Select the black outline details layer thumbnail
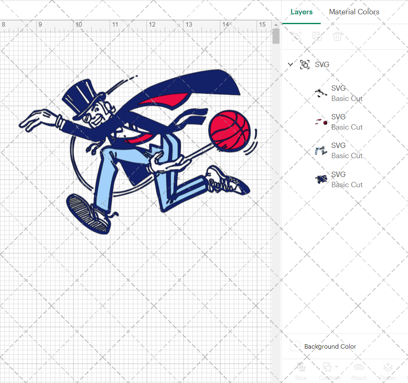This screenshot has height=383, width=408. (x=321, y=93)
